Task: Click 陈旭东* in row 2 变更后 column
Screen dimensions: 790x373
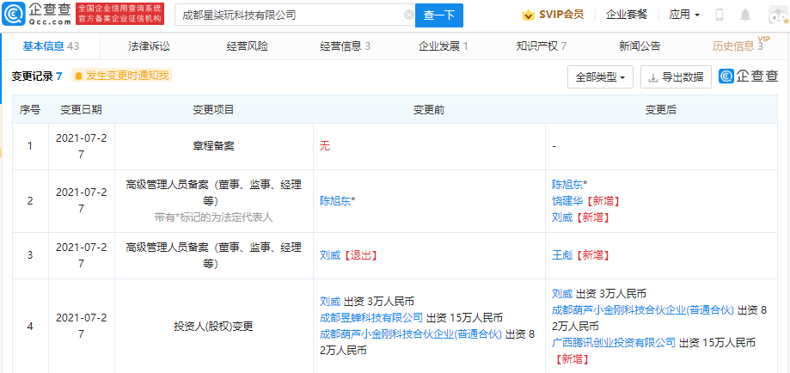Action: pos(570,185)
